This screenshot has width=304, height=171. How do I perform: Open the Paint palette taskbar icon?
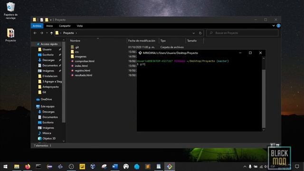126,167
